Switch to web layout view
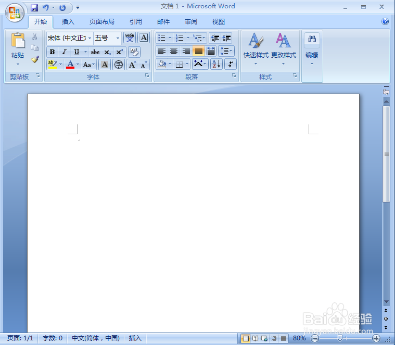The image size is (395, 345). [x=264, y=338]
